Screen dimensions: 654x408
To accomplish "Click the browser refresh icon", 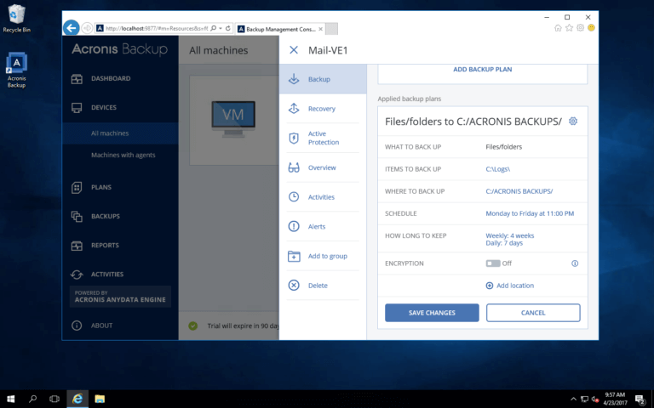I will (228, 28).
